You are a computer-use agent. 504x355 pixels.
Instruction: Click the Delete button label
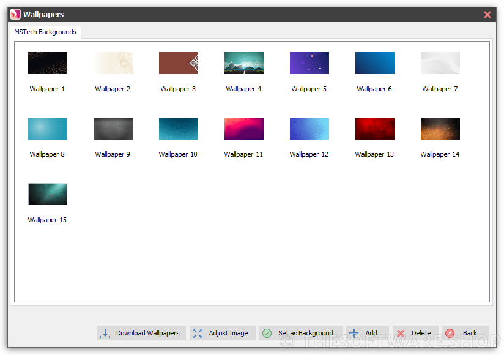tap(421, 333)
